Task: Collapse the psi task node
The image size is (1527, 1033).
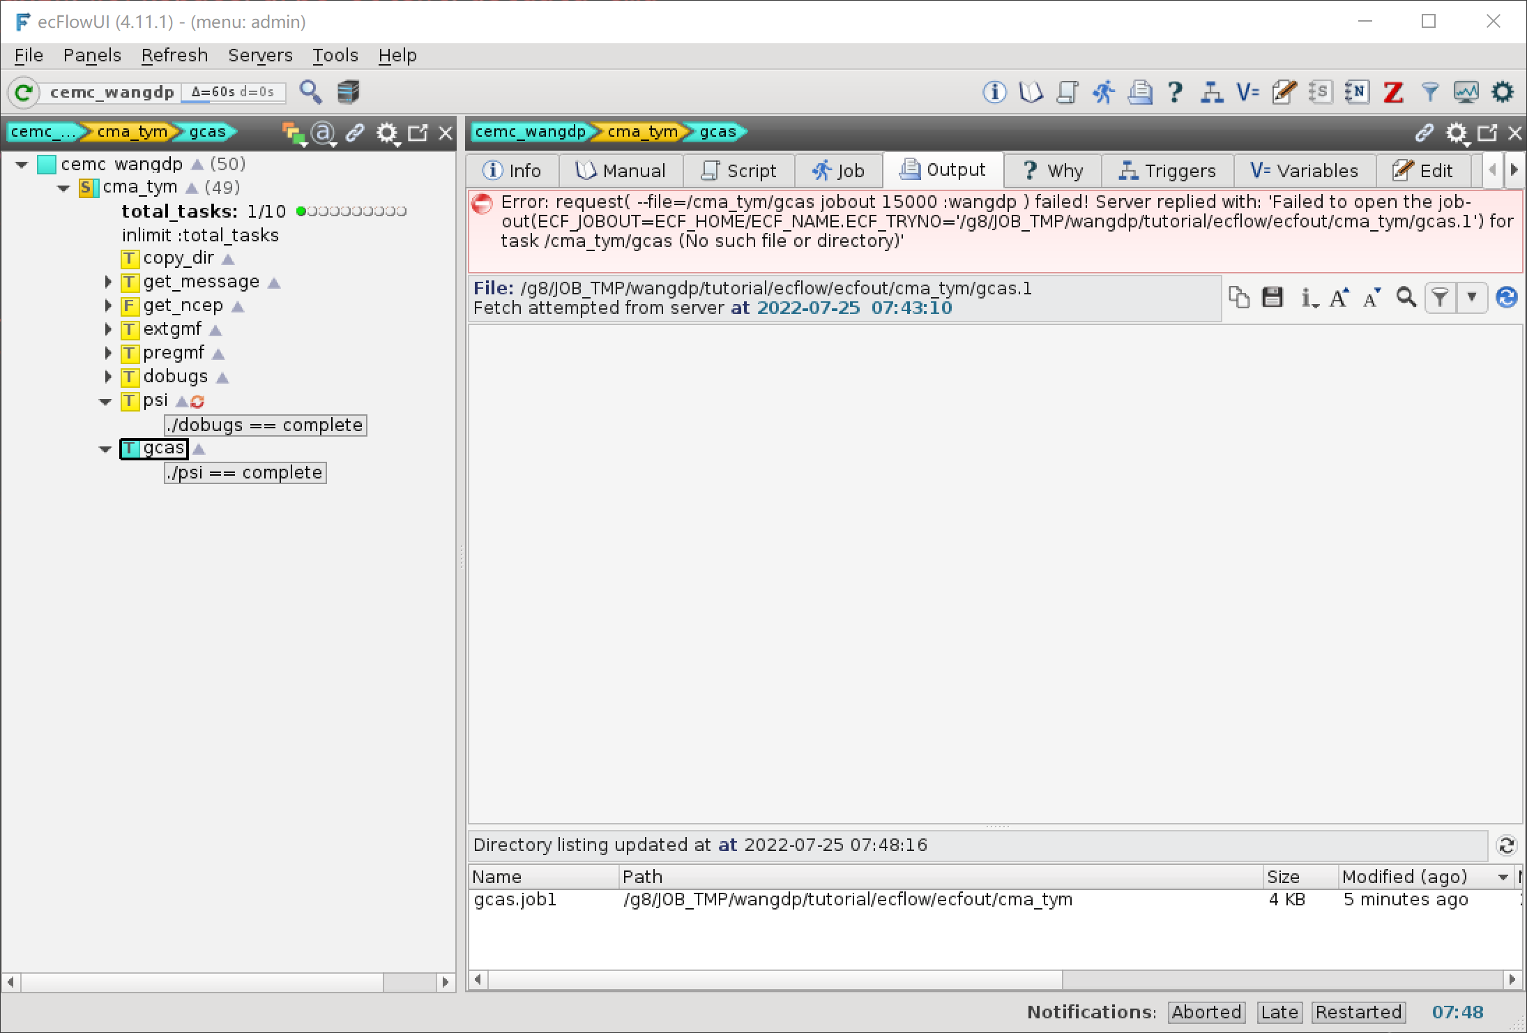Action: tap(105, 401)
